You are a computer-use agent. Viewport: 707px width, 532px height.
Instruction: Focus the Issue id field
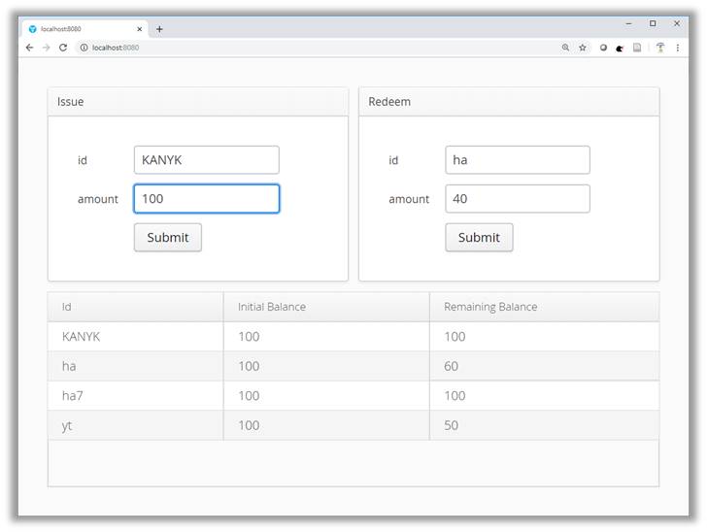tap(206, 160)
